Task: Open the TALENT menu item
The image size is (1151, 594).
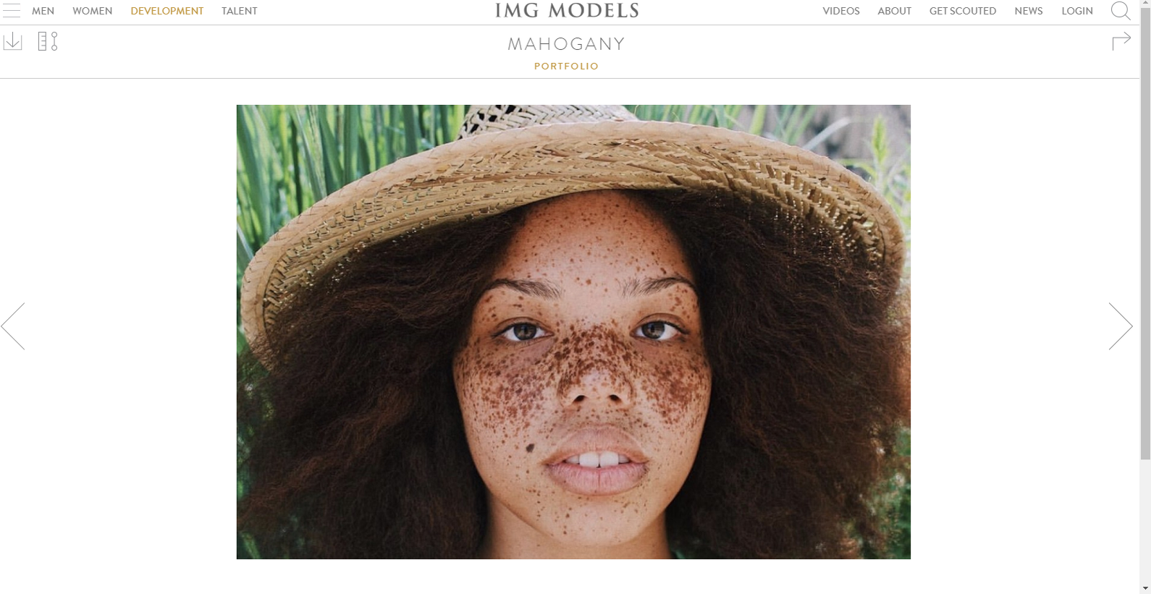Action: [x=240, y=11]
